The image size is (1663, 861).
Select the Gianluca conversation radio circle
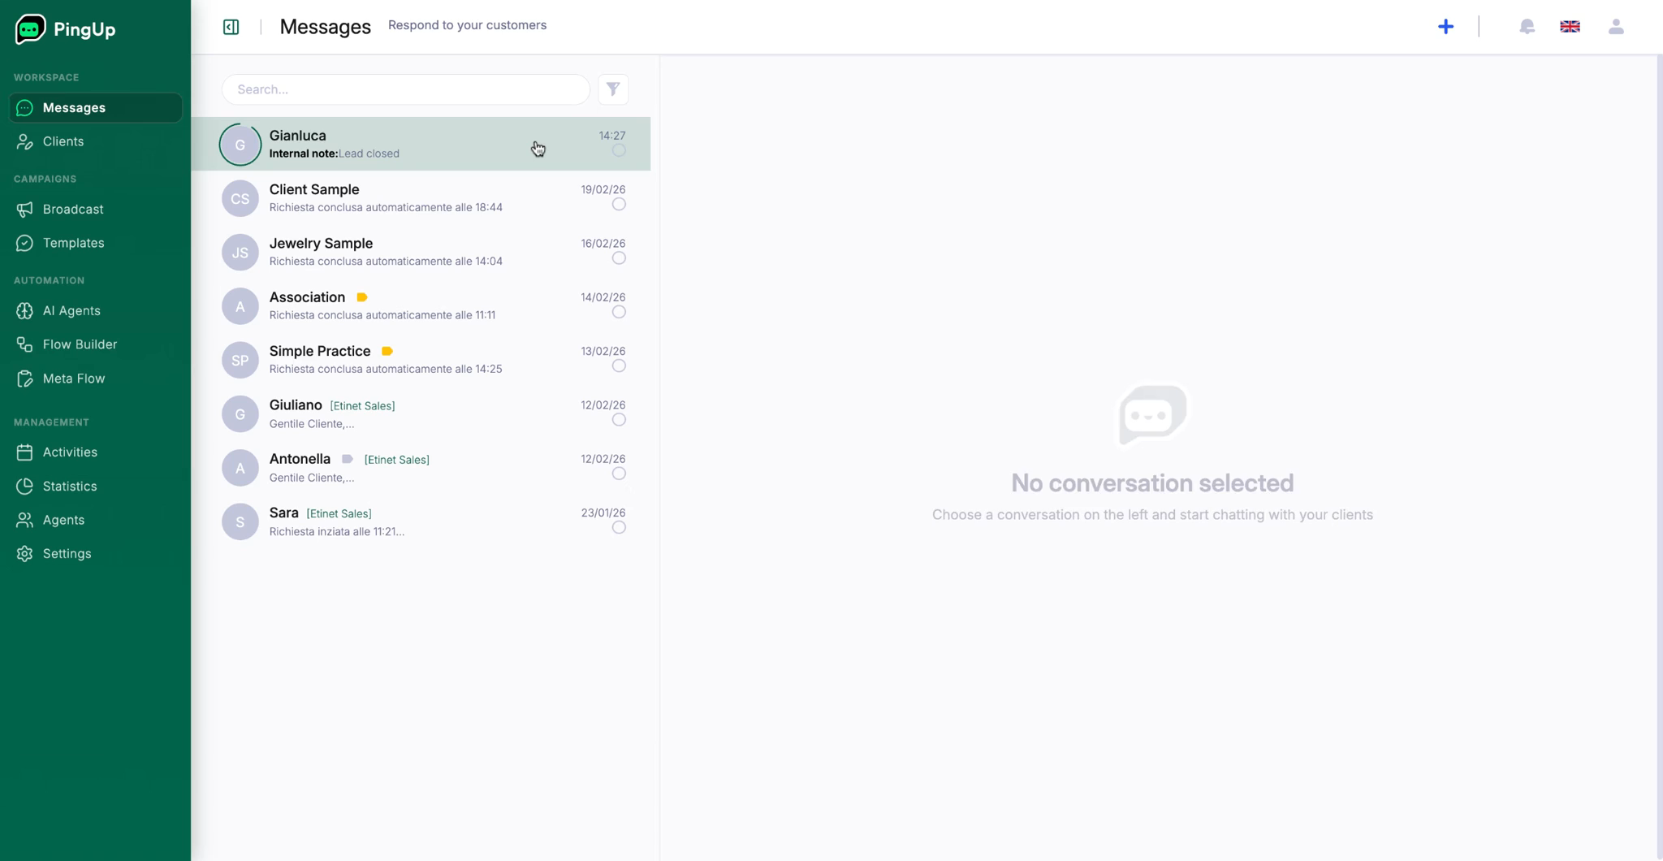coord(619,150)
